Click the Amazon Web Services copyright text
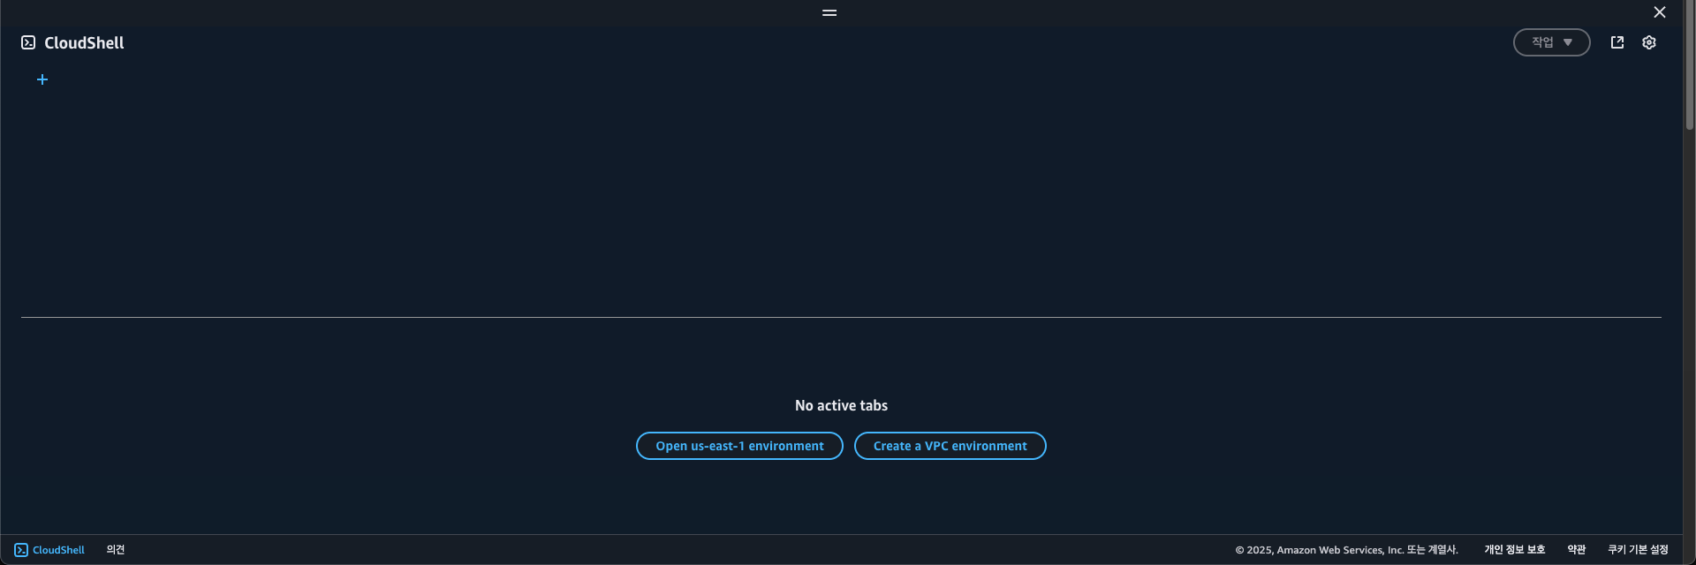Screen dimensions: 1696x565 tap(1346, 550)
